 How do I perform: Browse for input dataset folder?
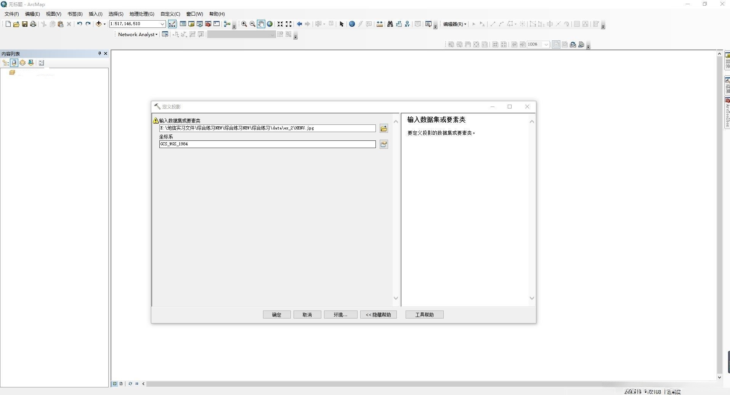tap(384, 129)
